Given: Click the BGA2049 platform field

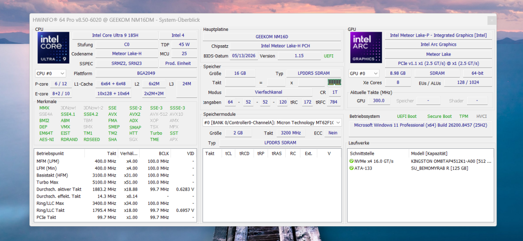Looking at the screenshot, I should [146, 73].
